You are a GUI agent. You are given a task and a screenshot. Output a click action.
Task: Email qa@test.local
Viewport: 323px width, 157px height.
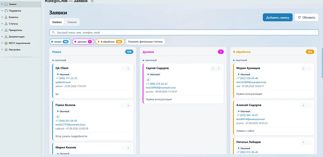pos(63,82)
